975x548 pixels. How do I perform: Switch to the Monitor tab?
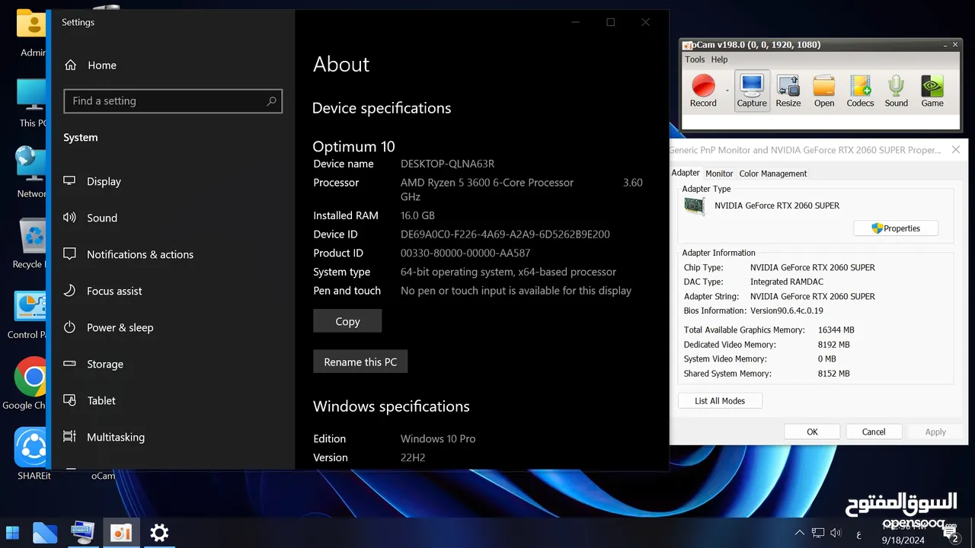tap(719, 174)
